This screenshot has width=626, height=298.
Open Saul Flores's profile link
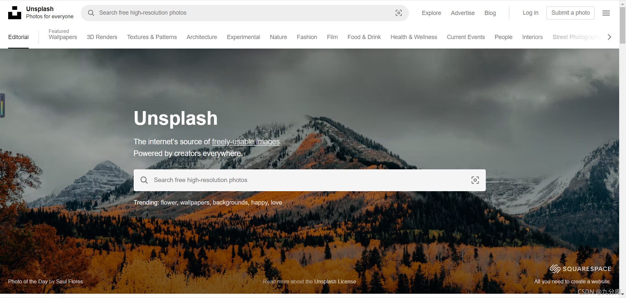click(69, 281)
